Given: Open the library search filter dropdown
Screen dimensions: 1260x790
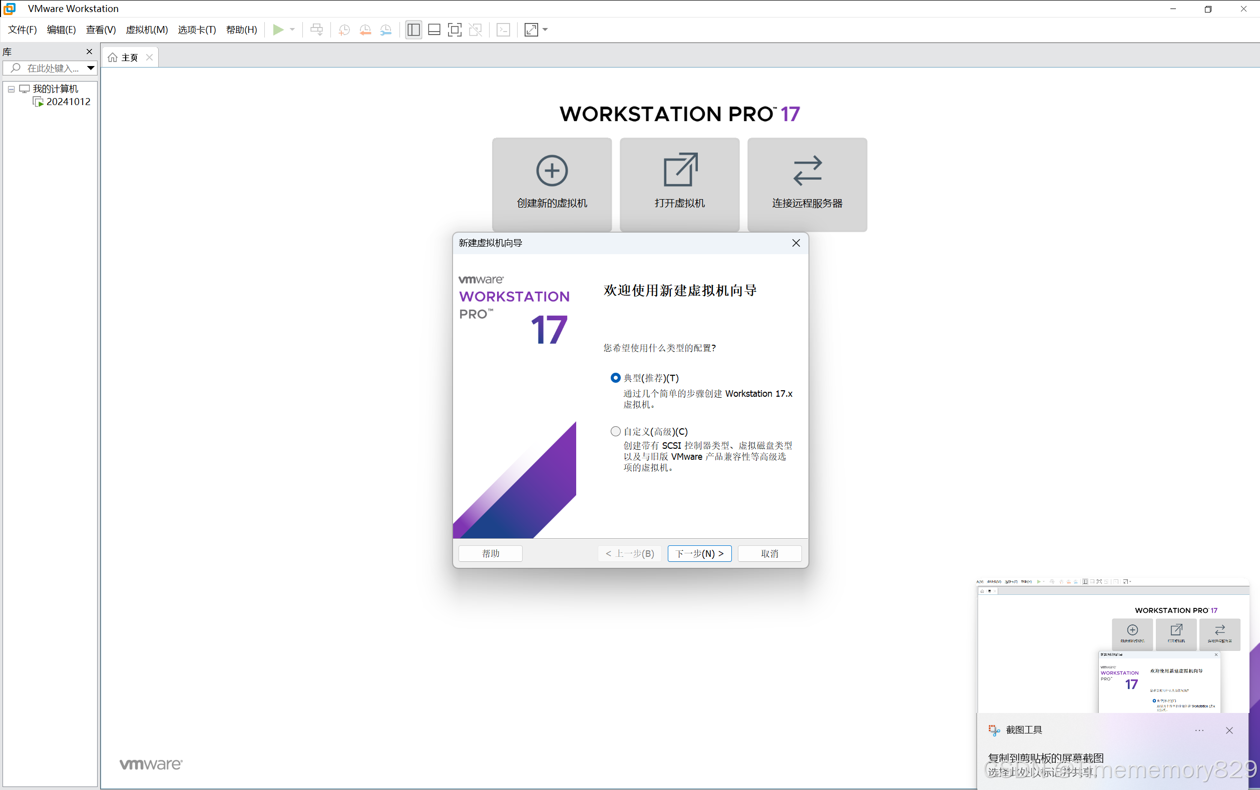Looking at the screenshot, I should coord(91,68).
